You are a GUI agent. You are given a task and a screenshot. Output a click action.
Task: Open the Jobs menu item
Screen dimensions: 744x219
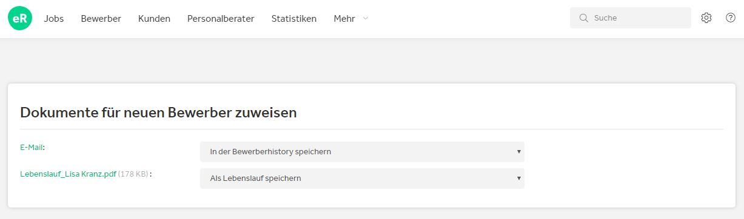tap(54, 19)
